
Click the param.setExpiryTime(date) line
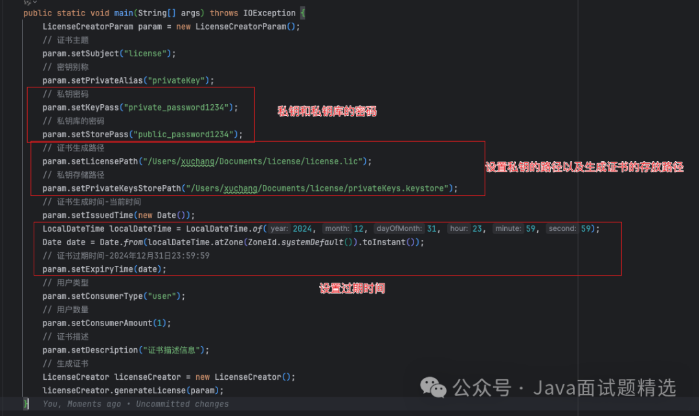[x=104, y=269]
